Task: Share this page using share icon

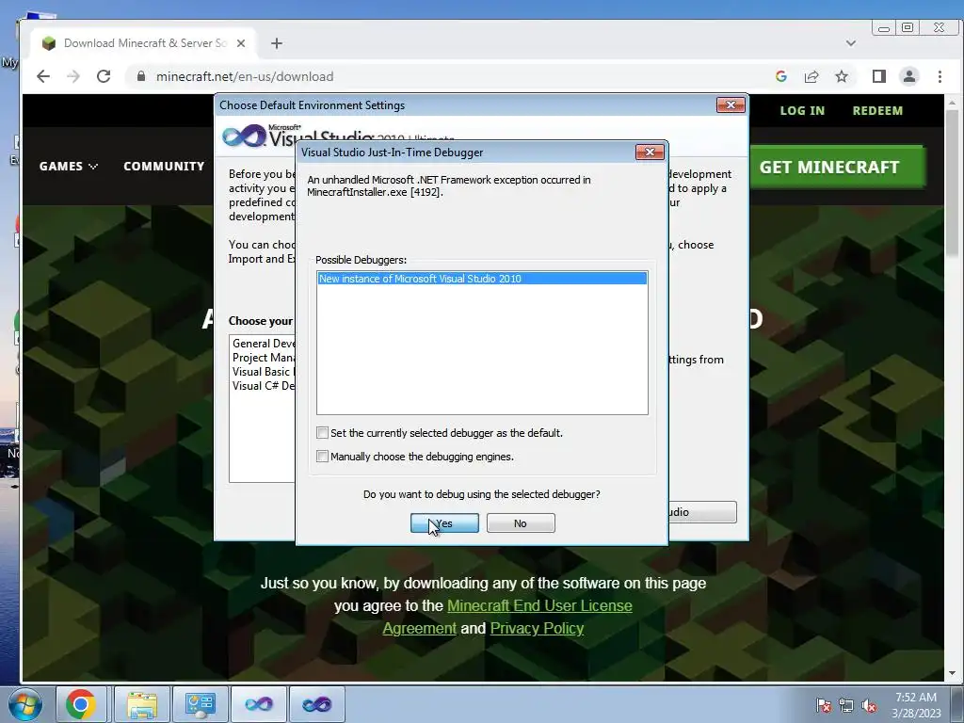Action: coord(811,76)
